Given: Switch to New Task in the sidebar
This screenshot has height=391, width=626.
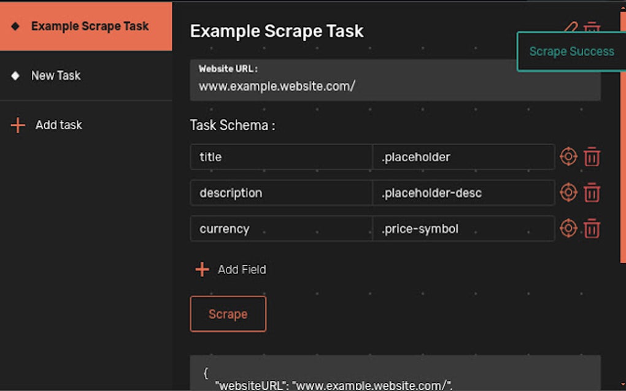Looking at the screenshot, I should 56,75.
